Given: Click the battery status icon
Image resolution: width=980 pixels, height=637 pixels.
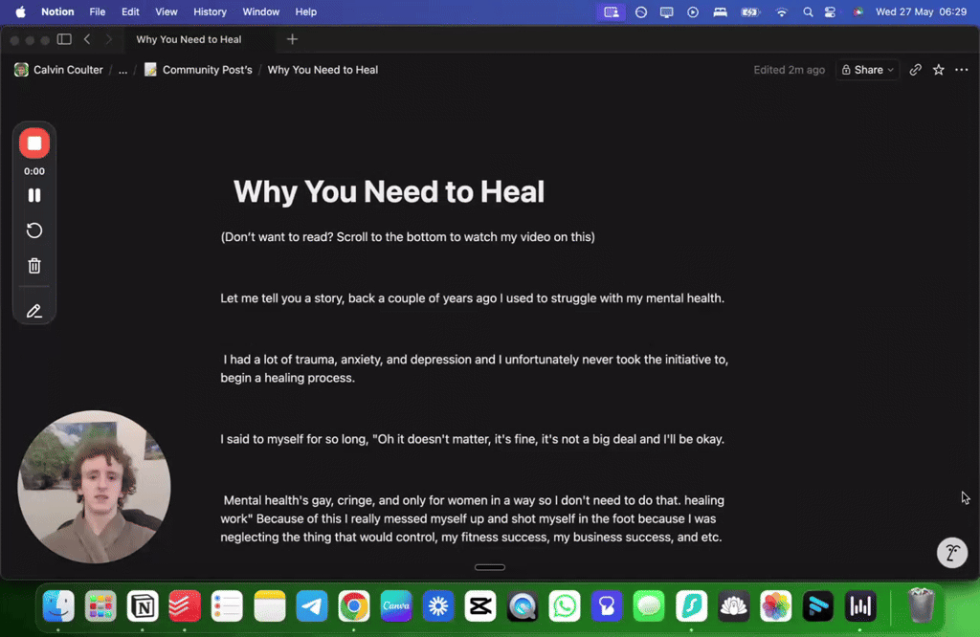Looking at the screenshot, I should click(x=750, y=11).
